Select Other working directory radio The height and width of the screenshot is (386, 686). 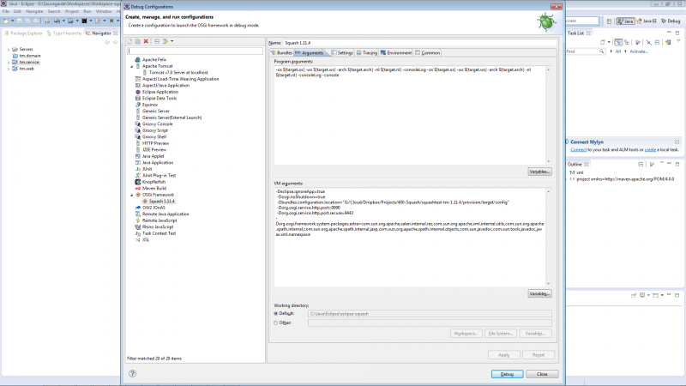pyautogui.click(x=276, y=323)
